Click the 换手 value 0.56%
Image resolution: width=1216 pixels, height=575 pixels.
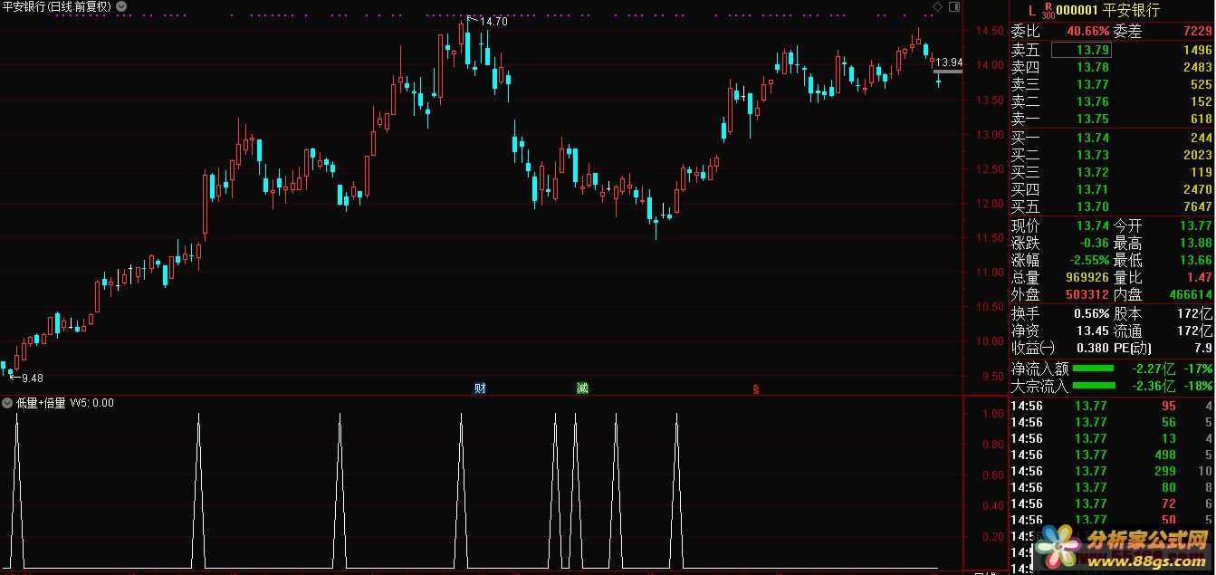[x=1091, y=313]
